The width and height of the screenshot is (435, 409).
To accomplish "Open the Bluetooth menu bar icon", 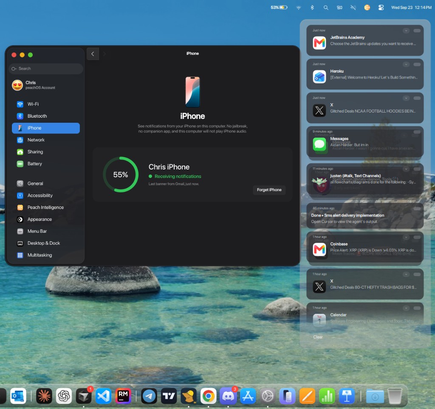I will pos(312,8).
